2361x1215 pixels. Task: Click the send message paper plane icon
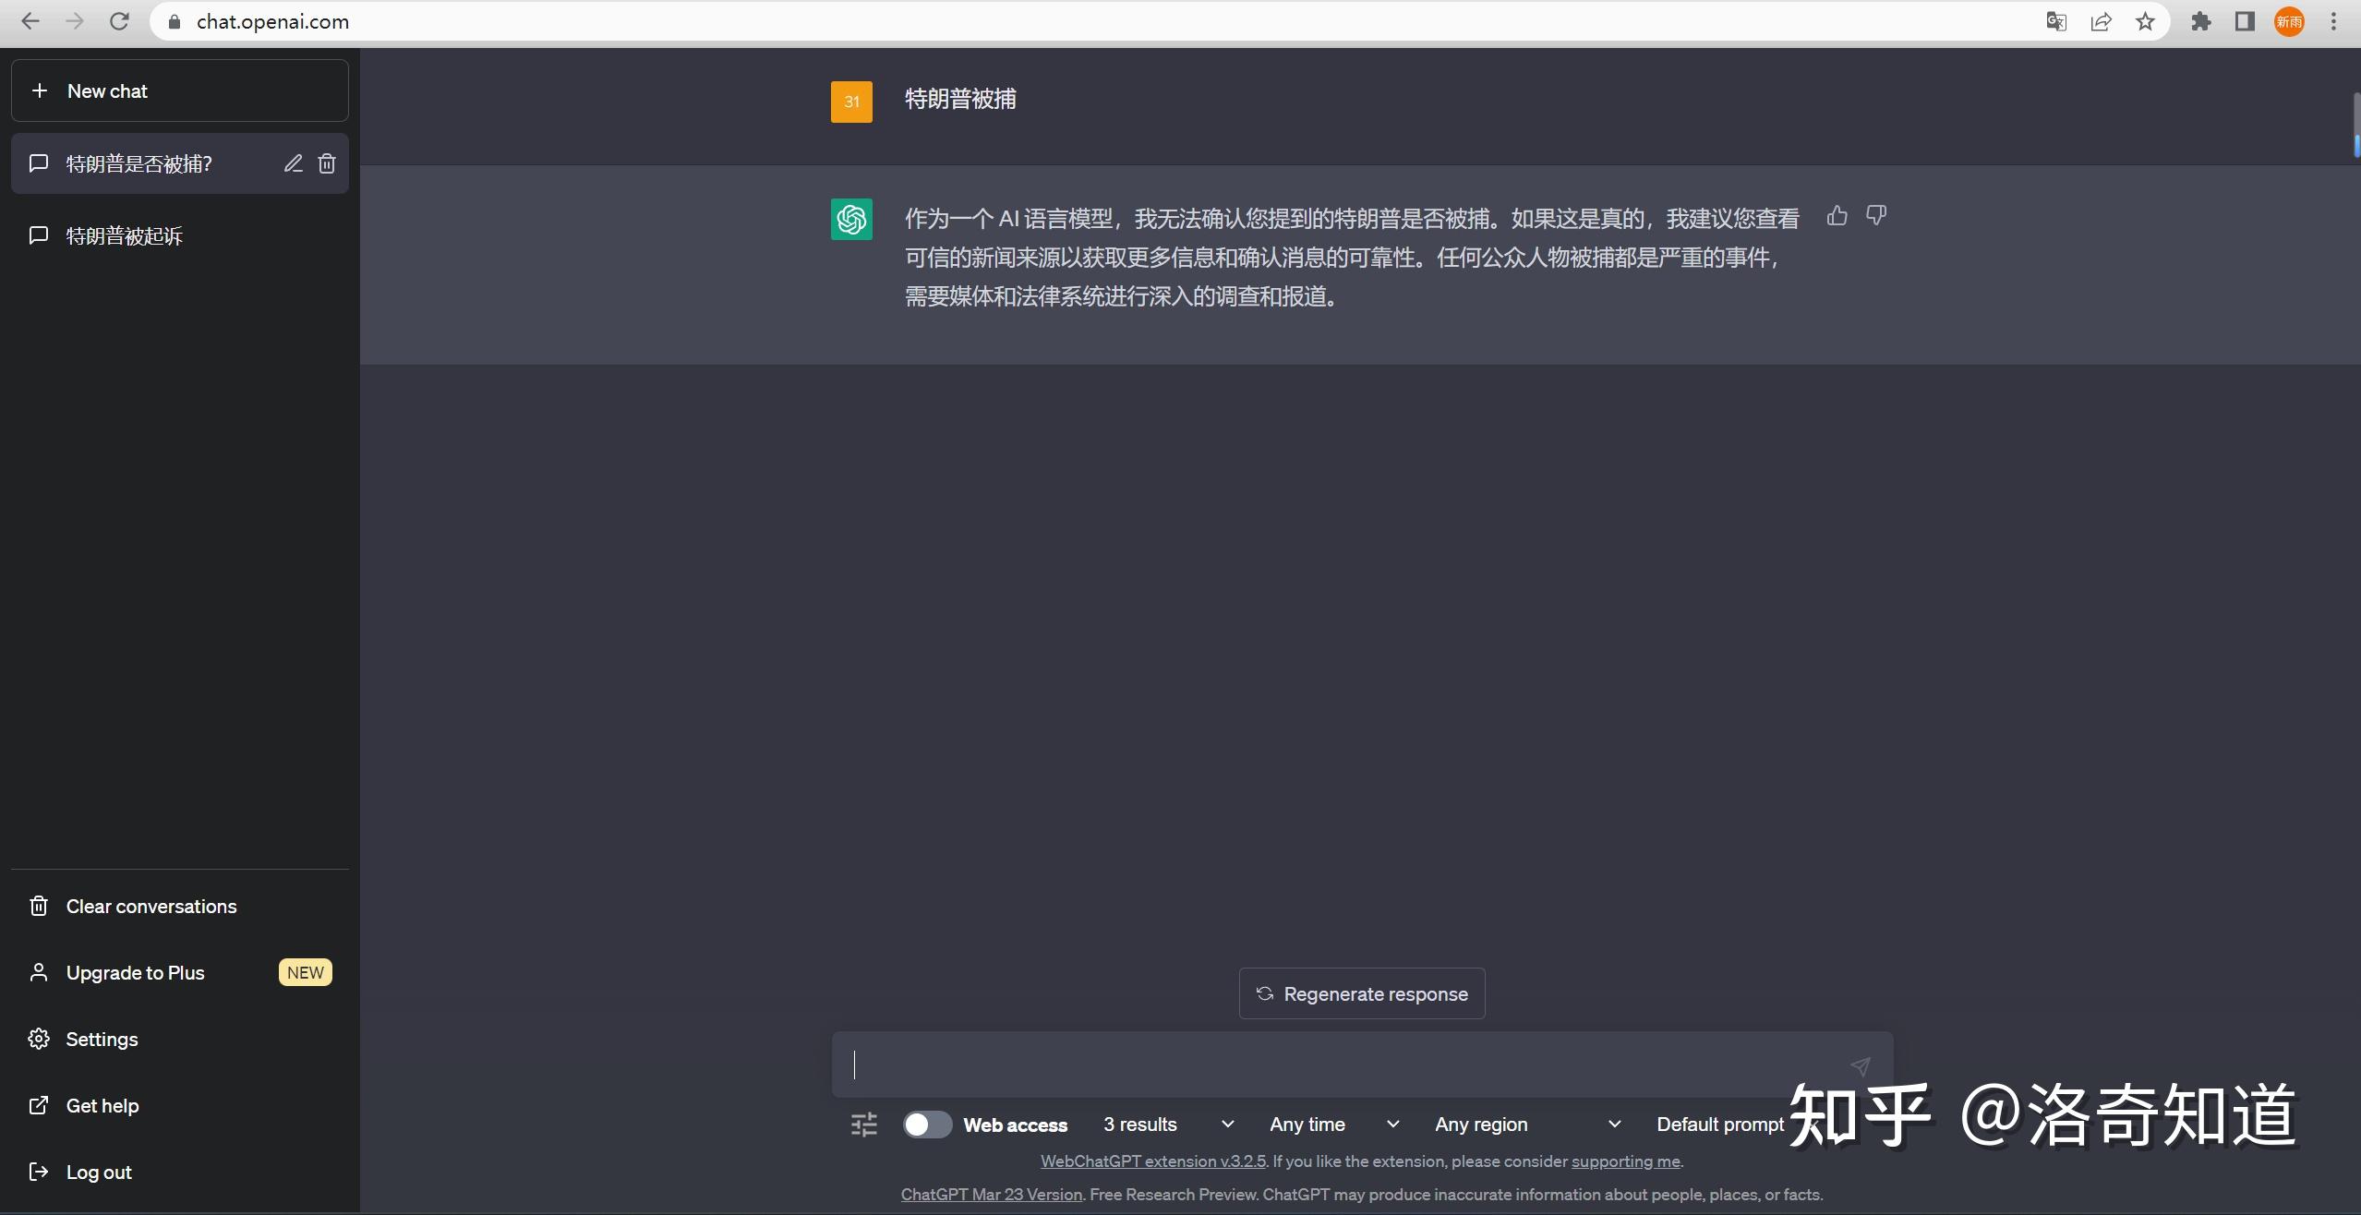pos(1861,1066)
